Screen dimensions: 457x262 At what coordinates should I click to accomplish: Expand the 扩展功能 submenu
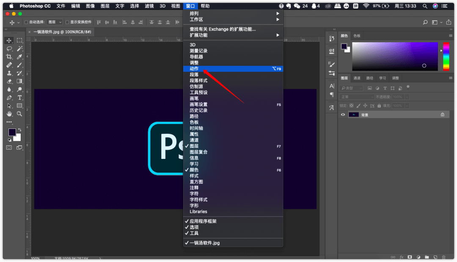pos(233,35)
